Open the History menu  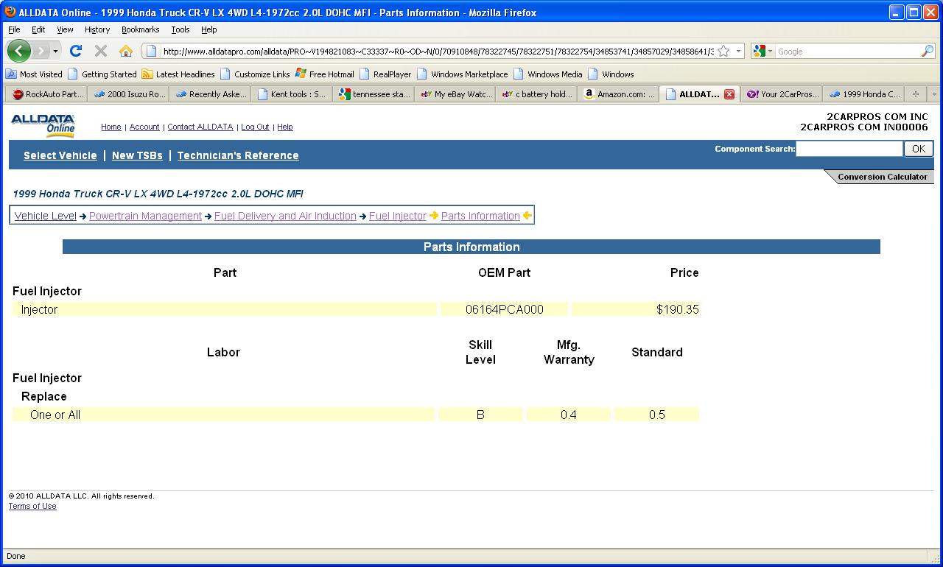97,29
